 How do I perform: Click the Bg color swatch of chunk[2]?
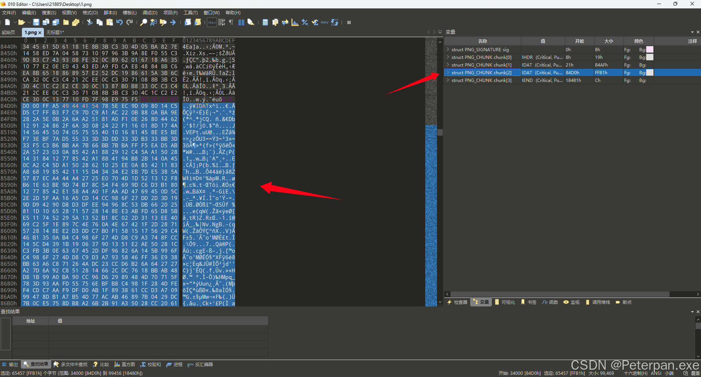(650, 72)
